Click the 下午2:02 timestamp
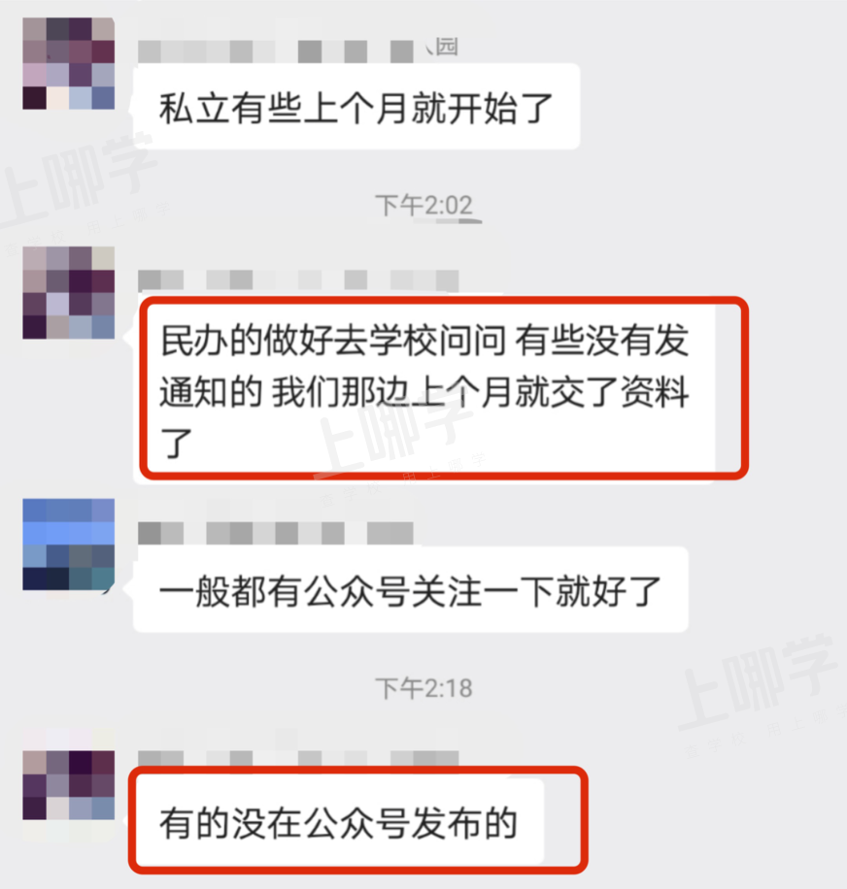Image resolution: width=847 pixels, height=889 pixels. [423, 205]
